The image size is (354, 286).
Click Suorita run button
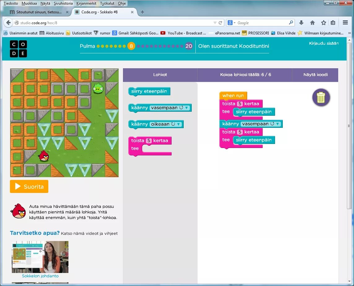click(29, 186)
